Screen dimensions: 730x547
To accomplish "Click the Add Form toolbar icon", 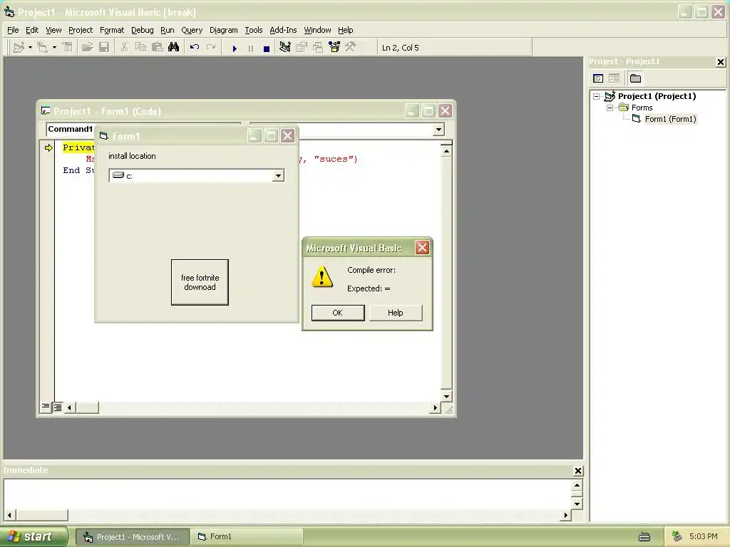I will coord(42,47).
